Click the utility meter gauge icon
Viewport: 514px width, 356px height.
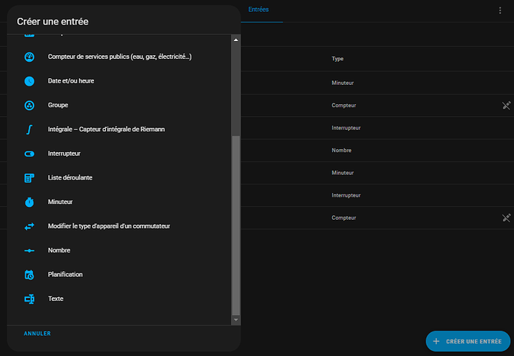30,57
